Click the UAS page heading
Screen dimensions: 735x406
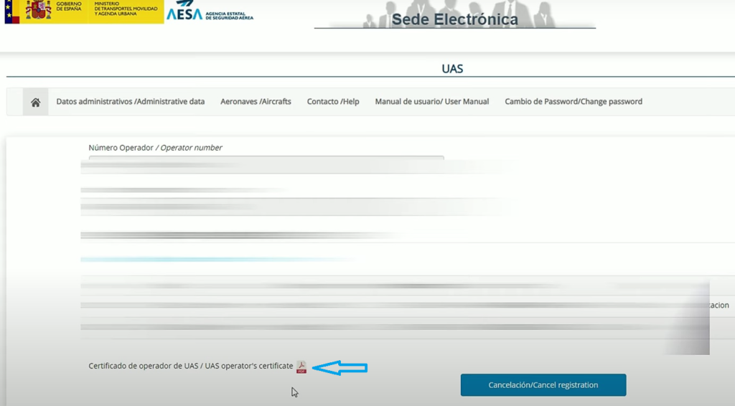pos(452,70)
